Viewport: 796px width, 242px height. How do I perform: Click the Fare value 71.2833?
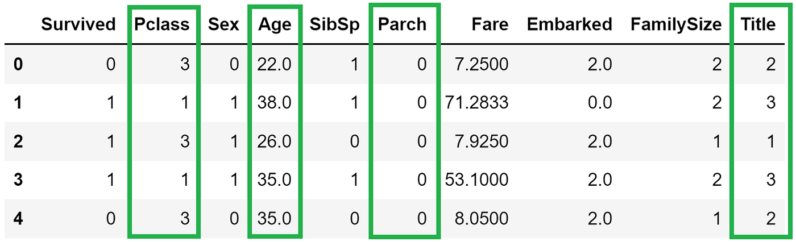tap(478, 102)
